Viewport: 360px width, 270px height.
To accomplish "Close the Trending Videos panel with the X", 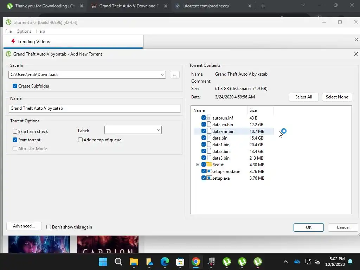I will (x=356, y=39).
